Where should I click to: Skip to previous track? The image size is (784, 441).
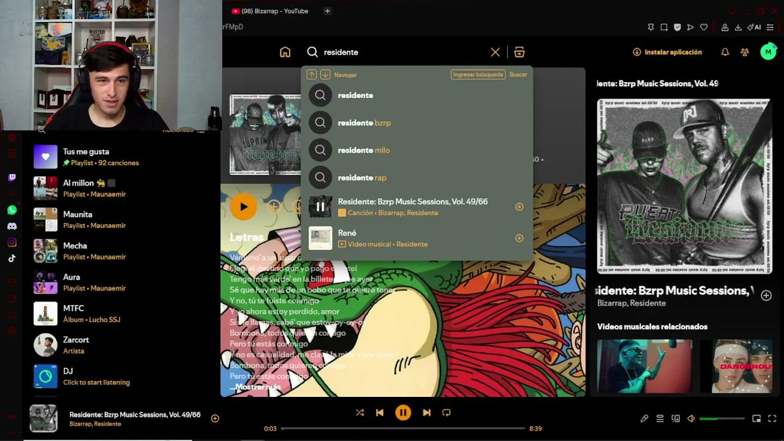pyautogui.click(x=380, y=413)
